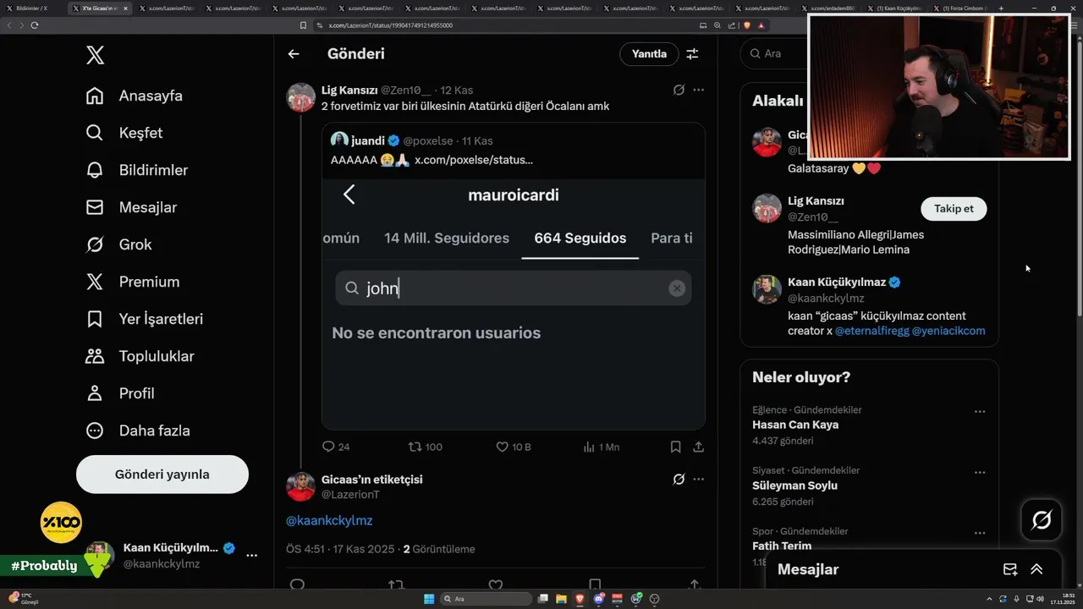Open Profil page
This screenshot has height=609, width=1083.
coord(120,393)
